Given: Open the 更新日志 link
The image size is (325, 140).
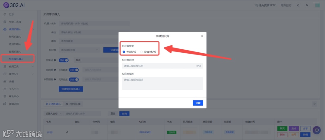Looking at the screenshot, I should click(x=286, y=5).
